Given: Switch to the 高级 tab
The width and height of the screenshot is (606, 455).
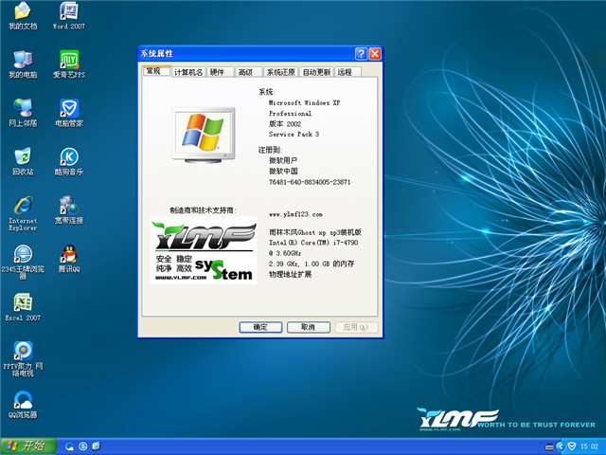Looking at the screenshot, I should pyautogui.click(x=248, y=72).
